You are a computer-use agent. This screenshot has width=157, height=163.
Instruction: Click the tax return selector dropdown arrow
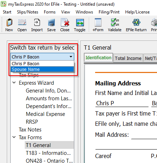pyautogui.click(x=71, y=57)
